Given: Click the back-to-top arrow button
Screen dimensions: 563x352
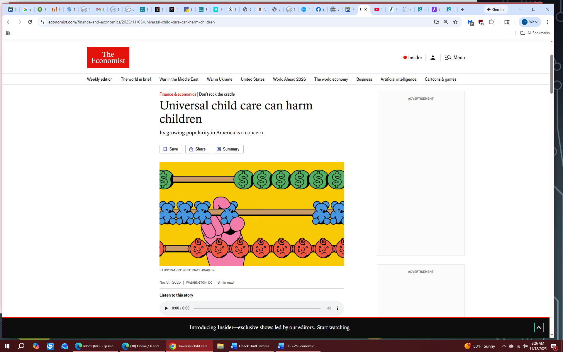Looking at the screenshot, I should tap(538, 327).
